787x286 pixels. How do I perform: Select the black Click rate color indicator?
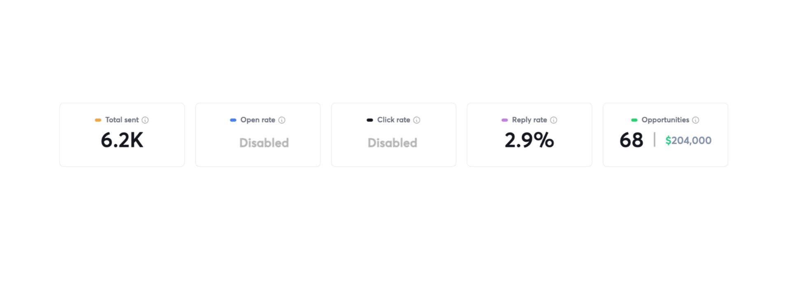pyautogui.click(x=370, y=120)
